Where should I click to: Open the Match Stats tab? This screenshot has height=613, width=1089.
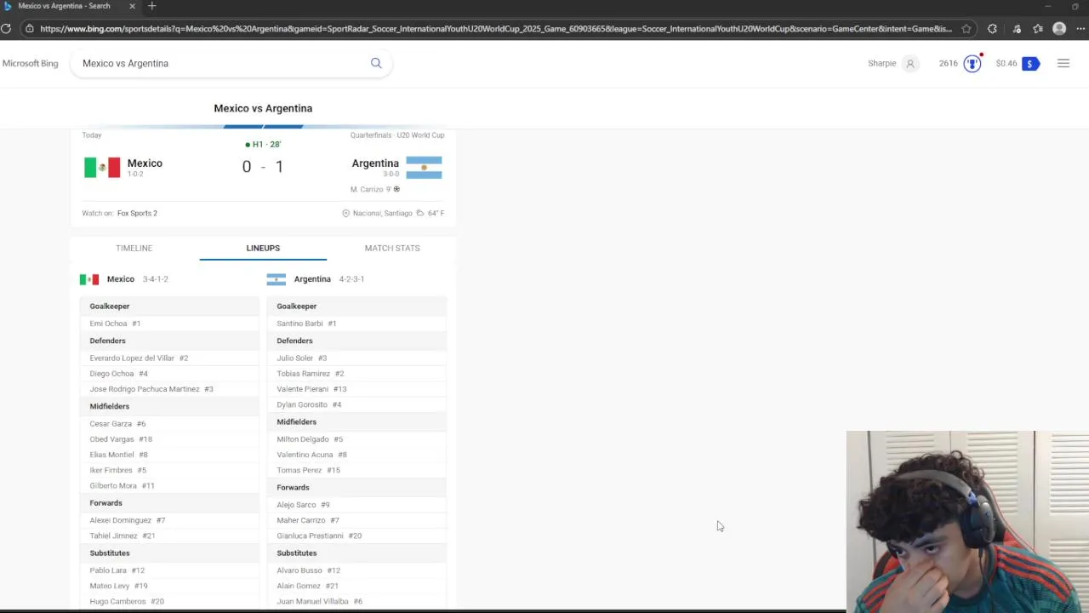[392, 248]
